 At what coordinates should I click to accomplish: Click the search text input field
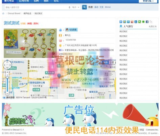(36, 7)
